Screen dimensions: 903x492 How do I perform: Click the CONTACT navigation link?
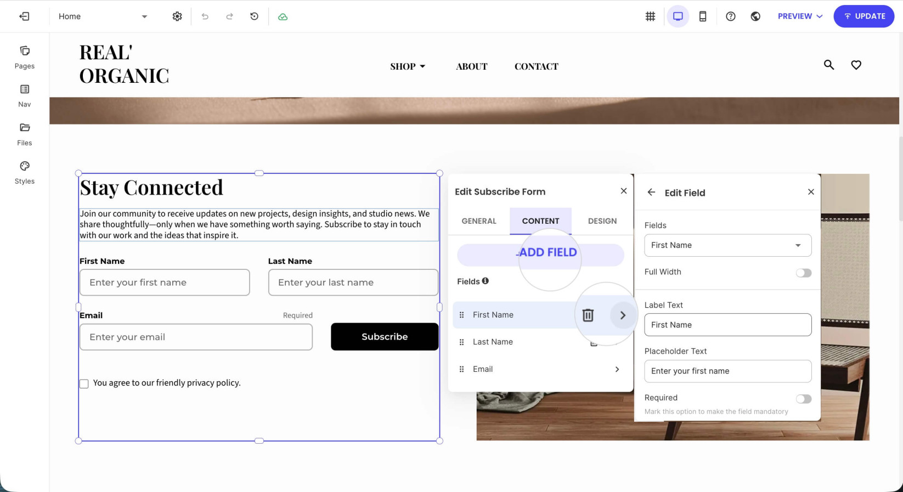pos(537,66)
